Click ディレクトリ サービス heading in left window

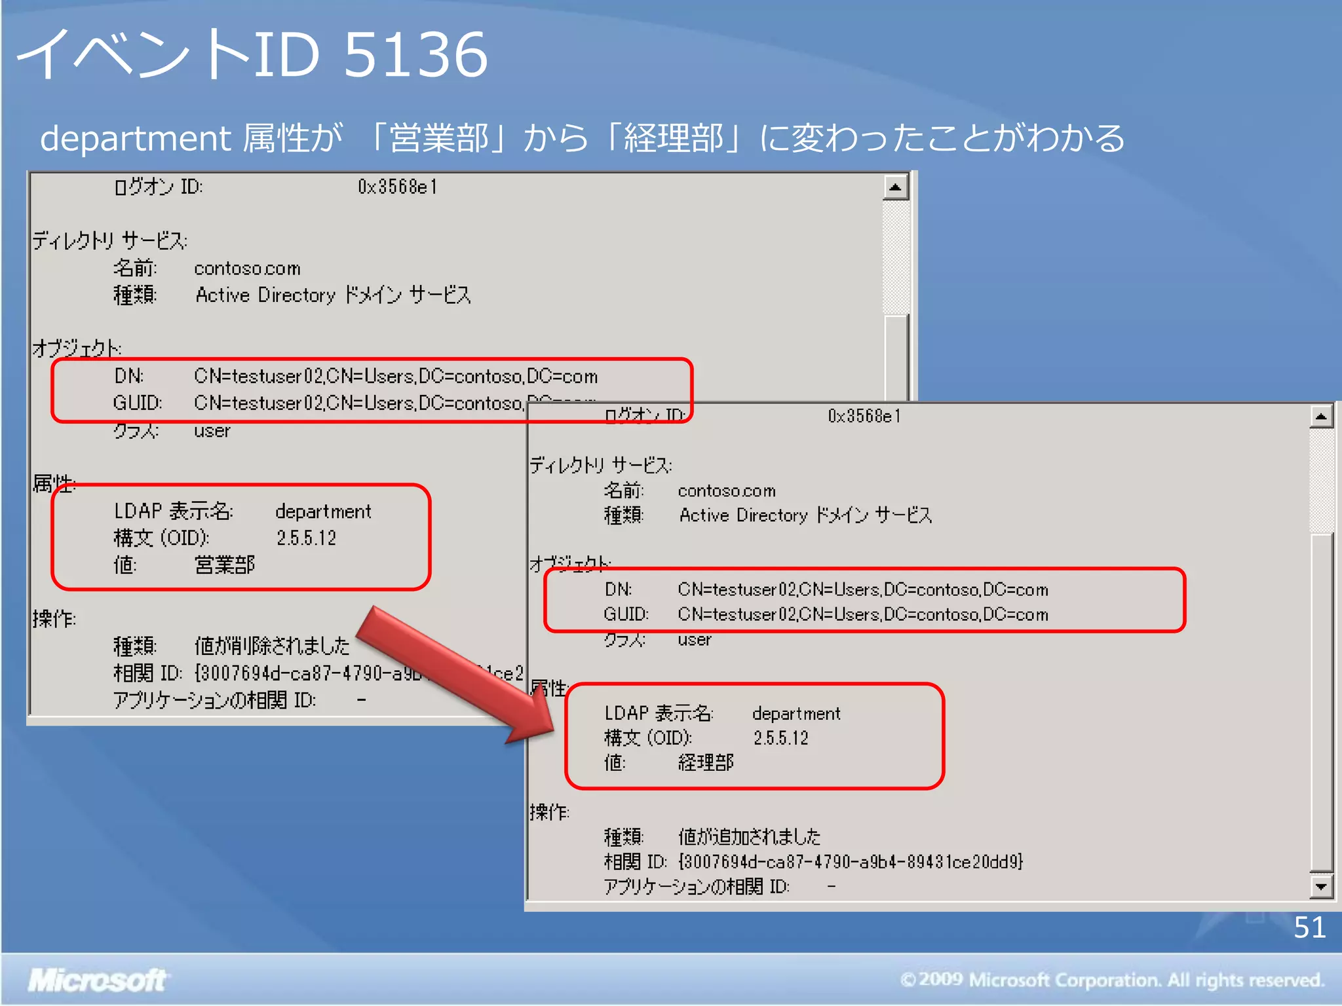tap(110, 241)
